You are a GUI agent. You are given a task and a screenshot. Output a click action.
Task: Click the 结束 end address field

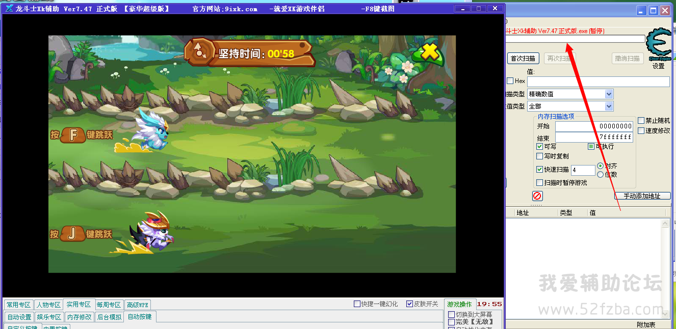(x=594, y=138)
